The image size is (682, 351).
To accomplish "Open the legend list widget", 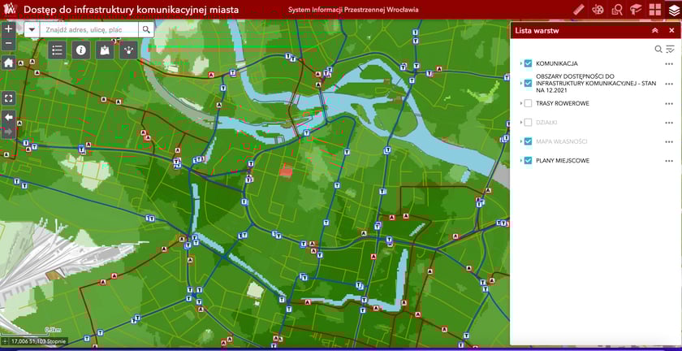I will point(57,50).
